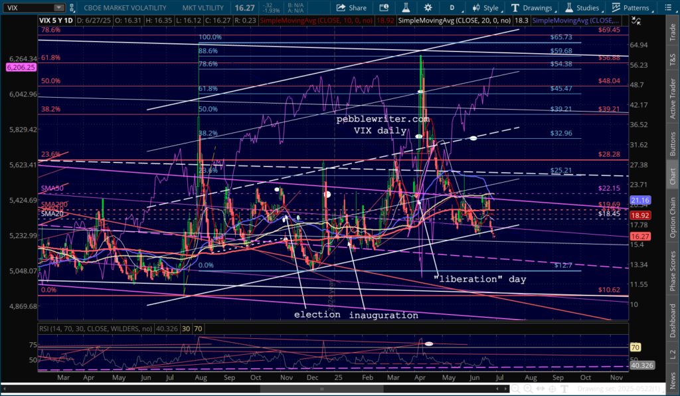The image size is (680, 396).
Task: Open the list-style chart options menu icon
Action: coord(668,8)
